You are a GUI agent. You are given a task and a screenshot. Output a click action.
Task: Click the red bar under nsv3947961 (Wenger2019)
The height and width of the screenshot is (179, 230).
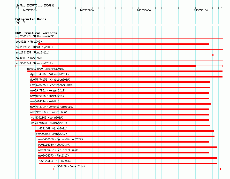click(x=120, y=93)
